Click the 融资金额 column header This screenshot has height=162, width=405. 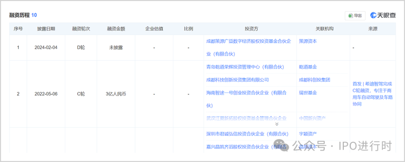(116, 29)
